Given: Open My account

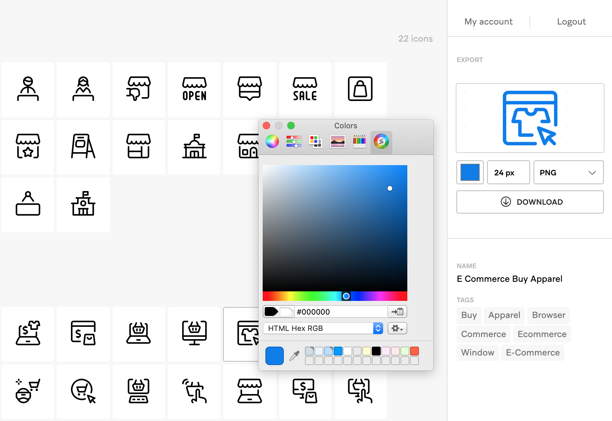Looking at the screenshot, I should point(488,21).
